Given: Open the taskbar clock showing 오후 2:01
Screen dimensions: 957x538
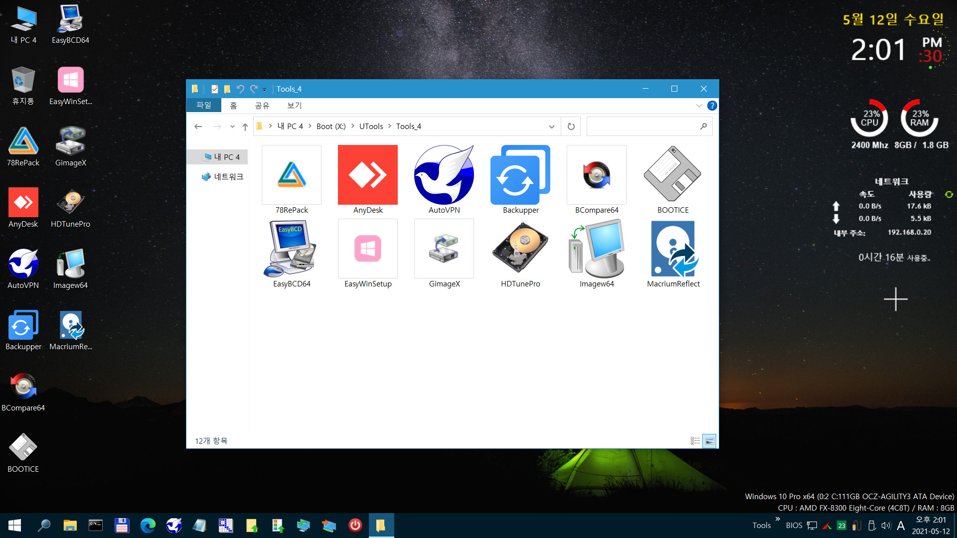Looking at the screenshot, I should [931, 526].
